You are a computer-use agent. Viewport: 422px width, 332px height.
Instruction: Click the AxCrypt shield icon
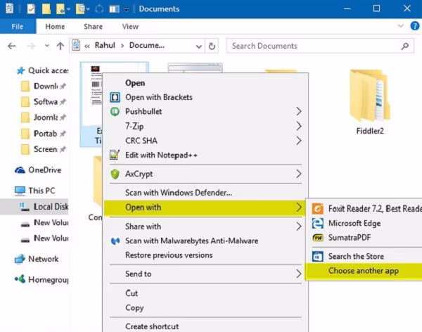pyautogui.click(x=115, y=174)
